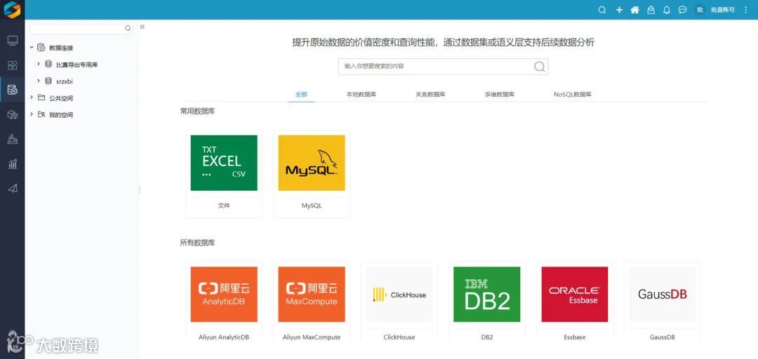Switch to the NoSQL数据库 tab
The height and width of the screenshot is (359, 758).
pyautogui.click(x=573, y=95)
